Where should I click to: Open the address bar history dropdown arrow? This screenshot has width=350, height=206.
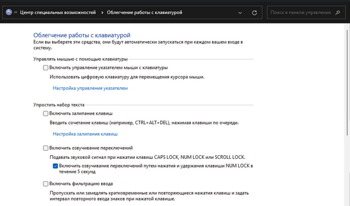[240, 13]
